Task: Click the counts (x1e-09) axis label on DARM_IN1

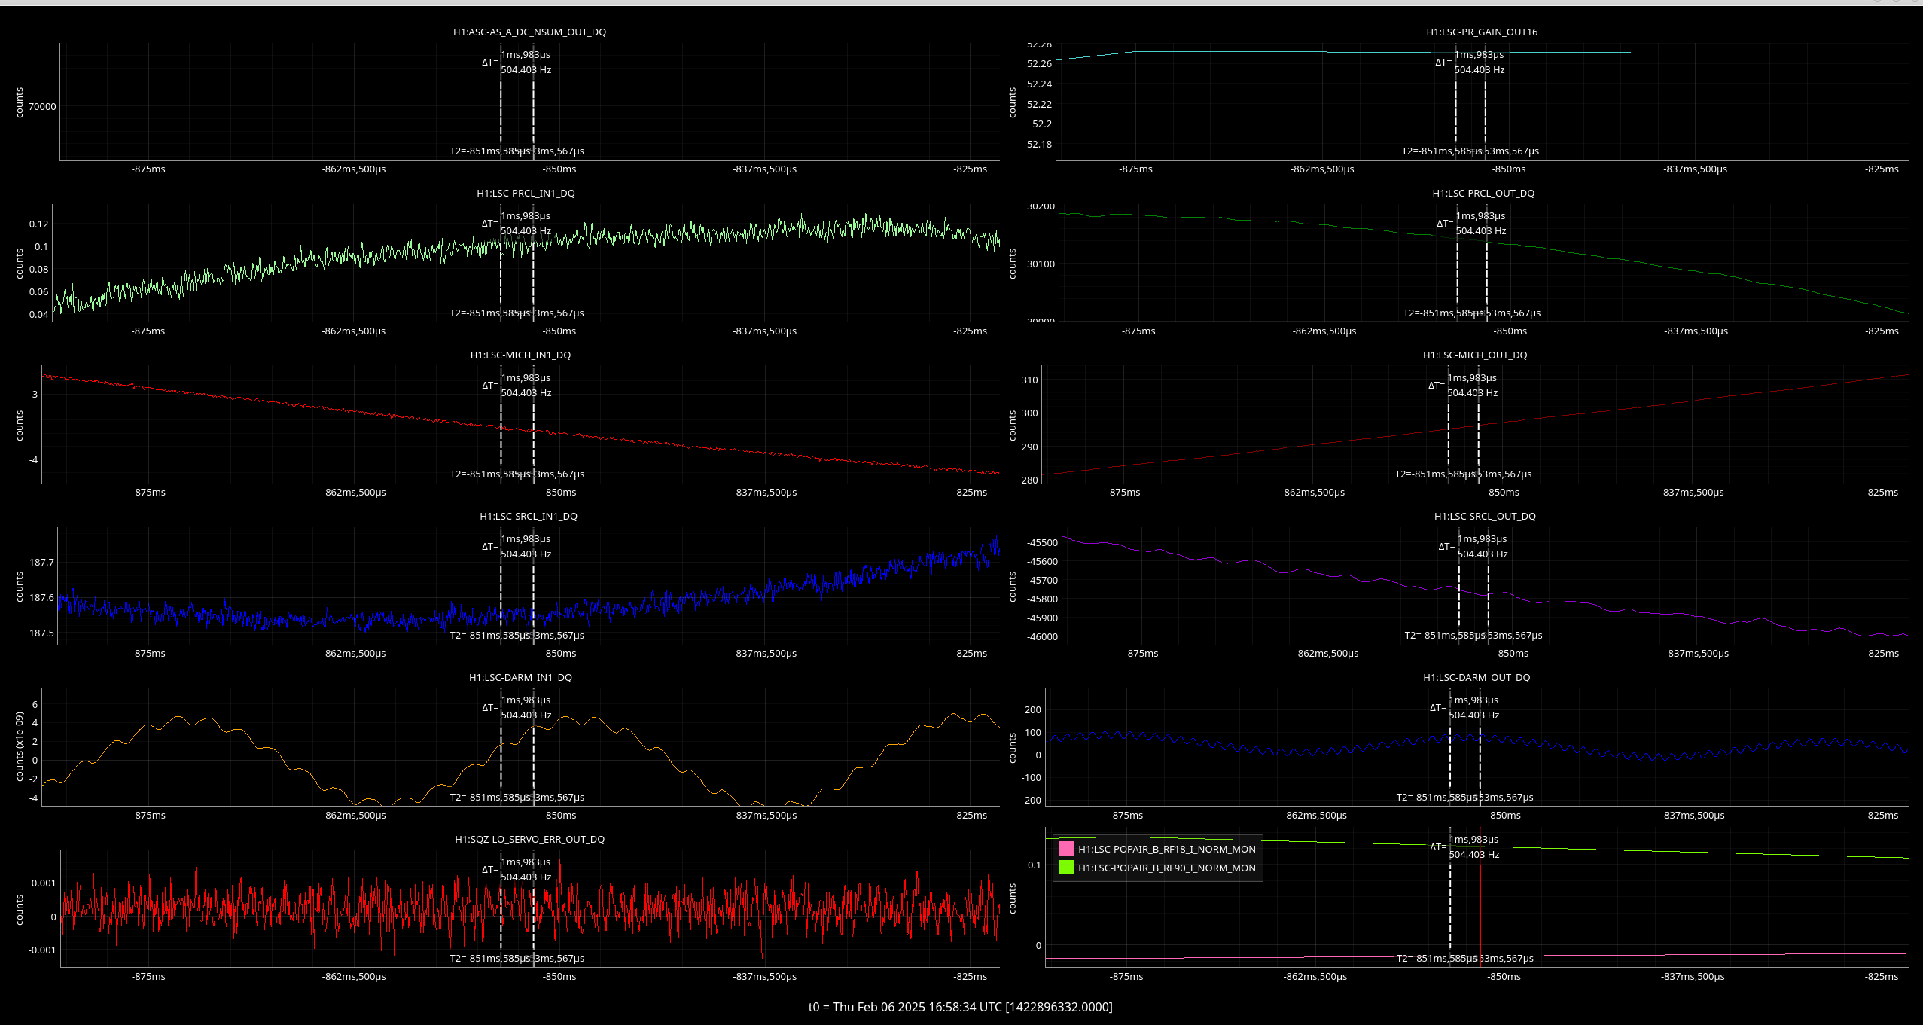Action: point(20,747)
